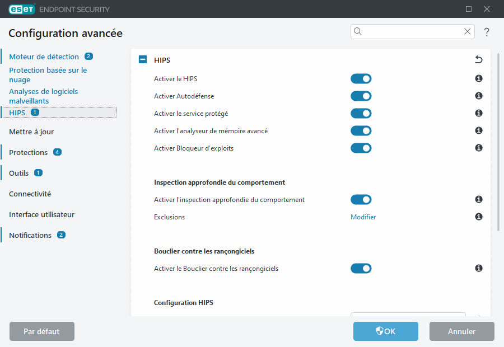This screenshot has width=504, height=347.
Task: Click the info icon beside Exclusions
Action: (x=478, y=217)
